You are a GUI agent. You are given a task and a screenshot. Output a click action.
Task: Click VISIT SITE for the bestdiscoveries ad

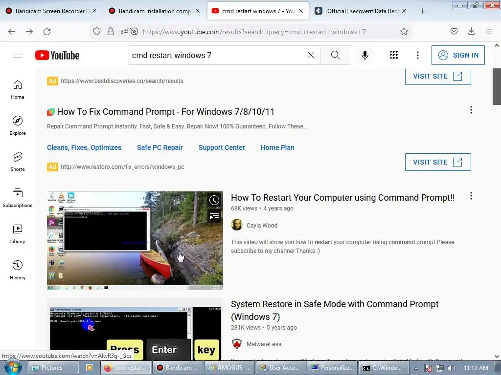[x=438, y=76]
